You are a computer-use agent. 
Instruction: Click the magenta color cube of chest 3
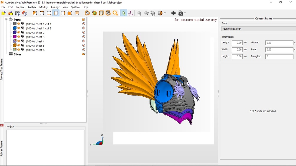[15, 37]
